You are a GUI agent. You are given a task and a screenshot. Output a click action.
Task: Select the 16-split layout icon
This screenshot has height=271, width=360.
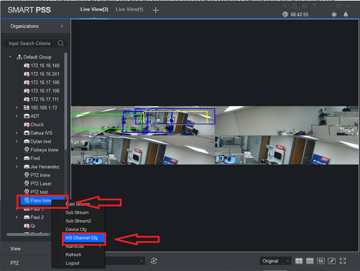pyautogui.click(x=320, y=261)
